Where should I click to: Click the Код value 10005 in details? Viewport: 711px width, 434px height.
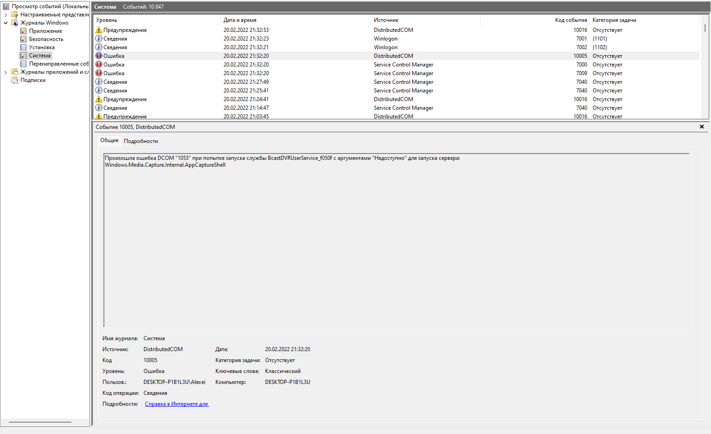[150, 360]
